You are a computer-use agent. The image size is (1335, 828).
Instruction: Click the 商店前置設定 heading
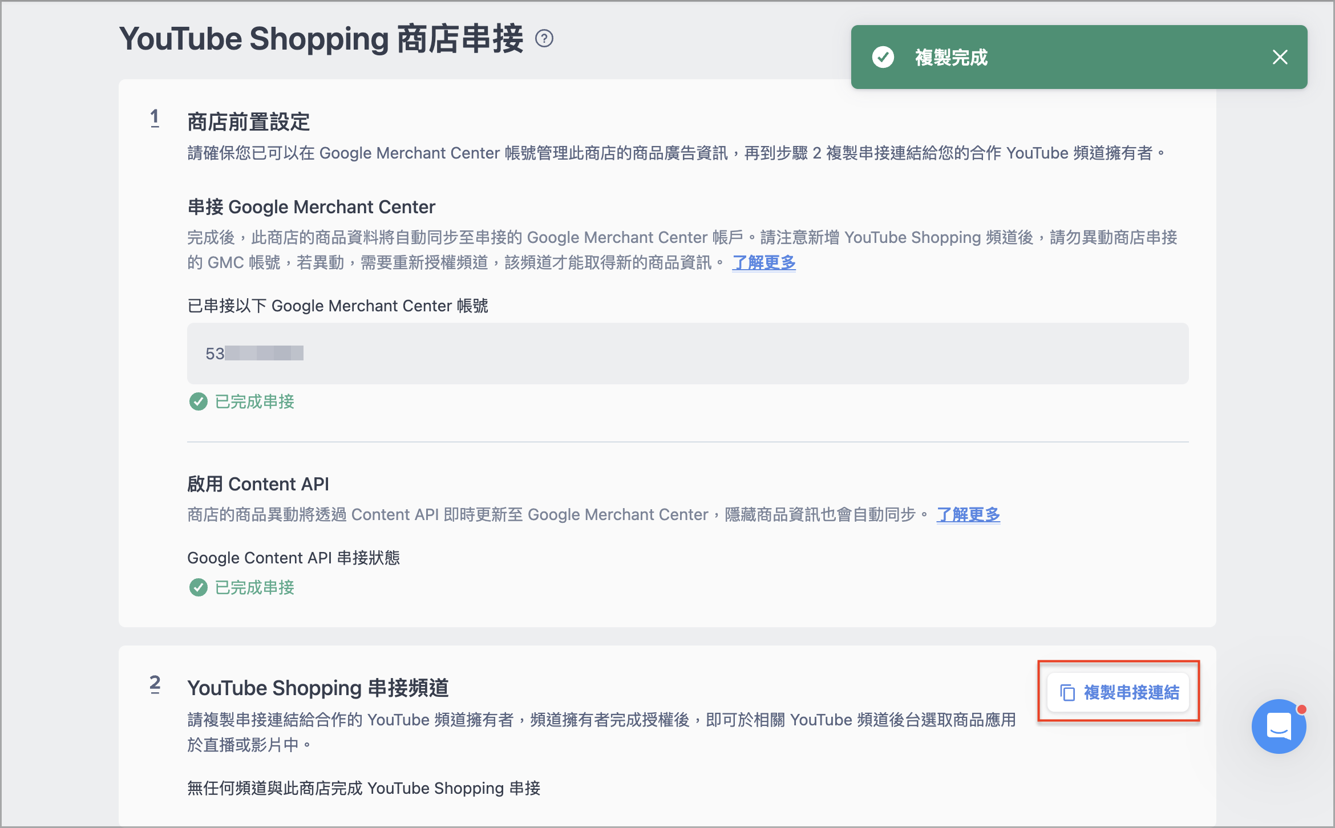(x=248, y=122)
